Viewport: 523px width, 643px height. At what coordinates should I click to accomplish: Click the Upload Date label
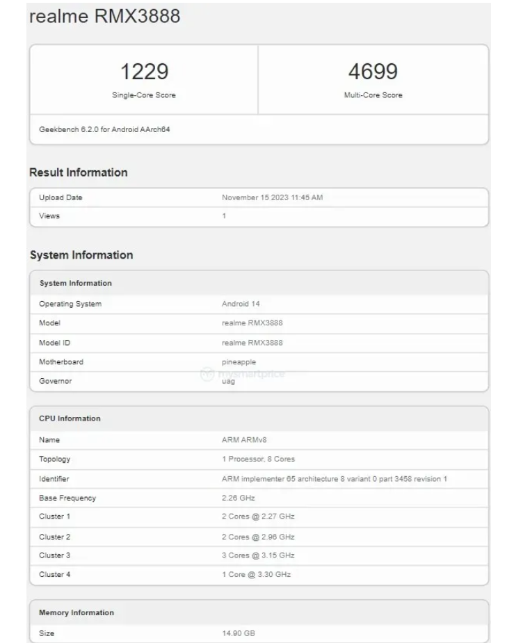point(61,197)
